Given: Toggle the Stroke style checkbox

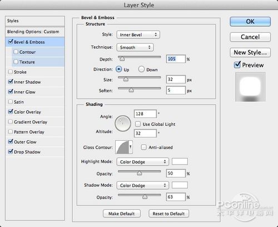Looking at the screenshot, I should pyautogui.click(x=11, y=72).
